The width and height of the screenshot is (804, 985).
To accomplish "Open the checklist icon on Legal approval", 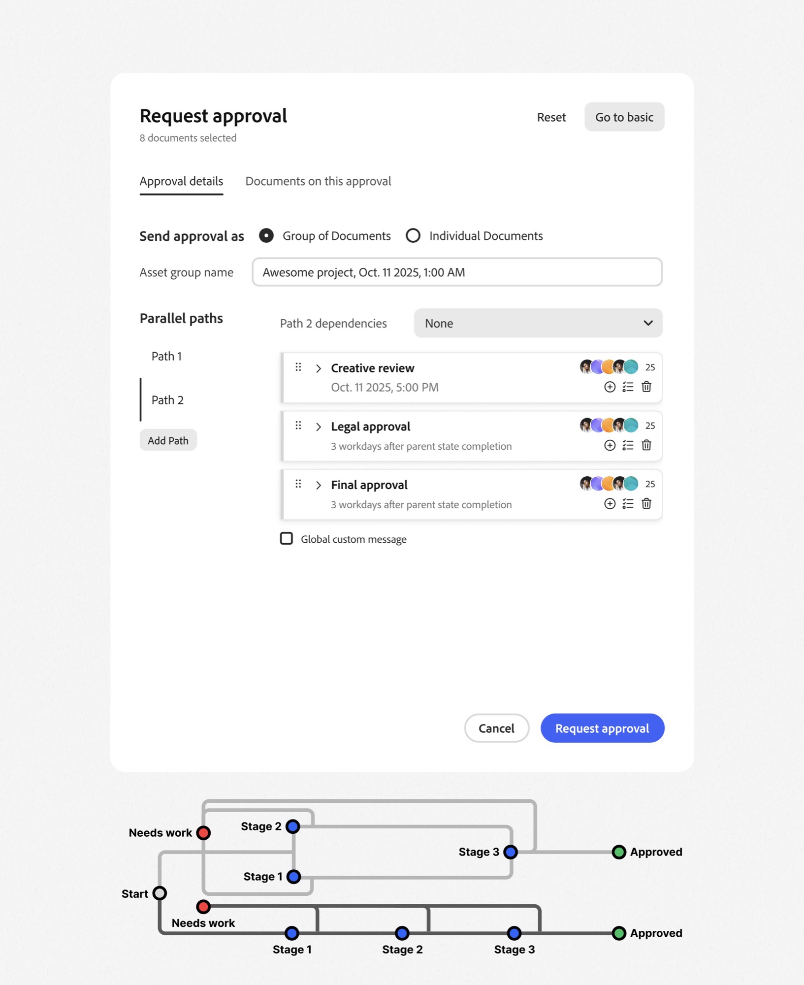I will tap(628, 445).
